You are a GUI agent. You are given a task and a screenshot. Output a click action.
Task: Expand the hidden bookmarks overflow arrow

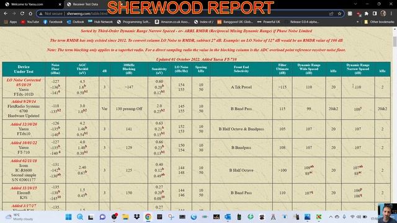pos(357,22)
